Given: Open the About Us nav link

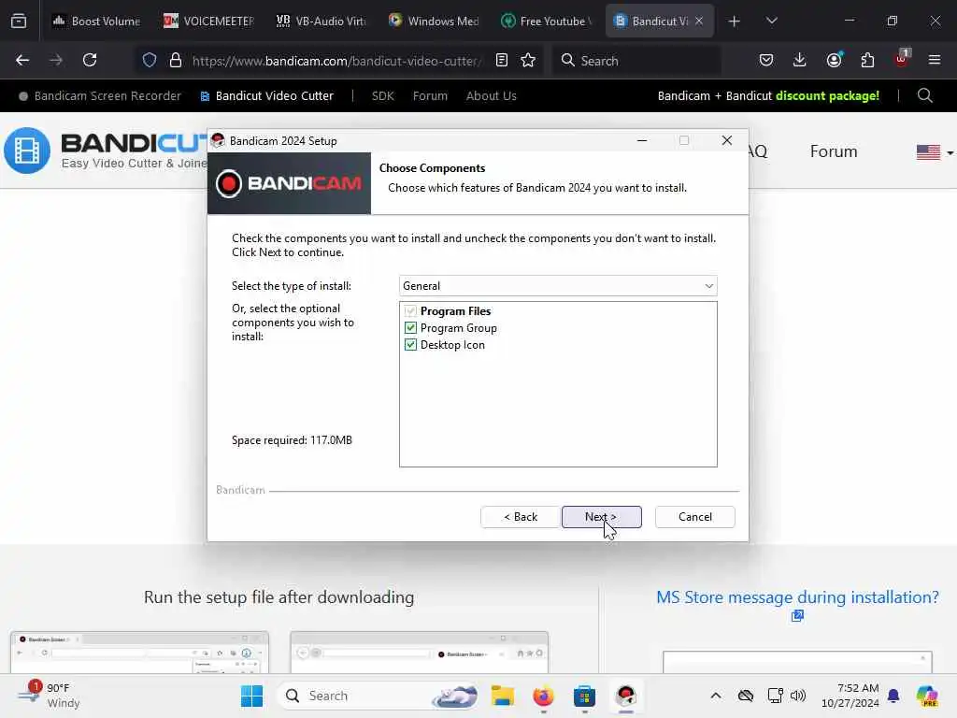Looking at the screenshot, I should coord(492,96).
